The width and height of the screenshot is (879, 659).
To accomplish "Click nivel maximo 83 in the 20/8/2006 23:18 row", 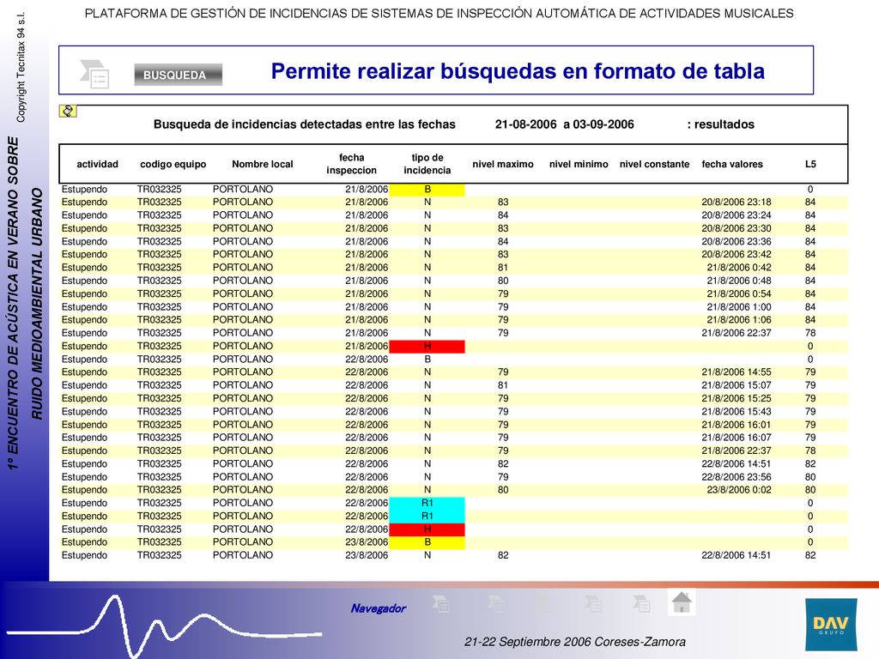I will coord(503,203).
